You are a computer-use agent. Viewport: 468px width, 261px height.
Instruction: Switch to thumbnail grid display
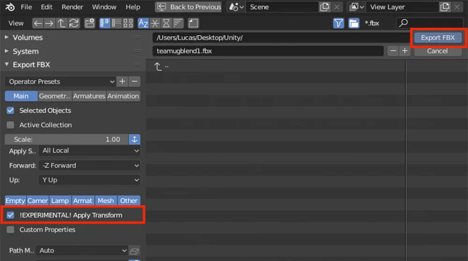point(128,23)
